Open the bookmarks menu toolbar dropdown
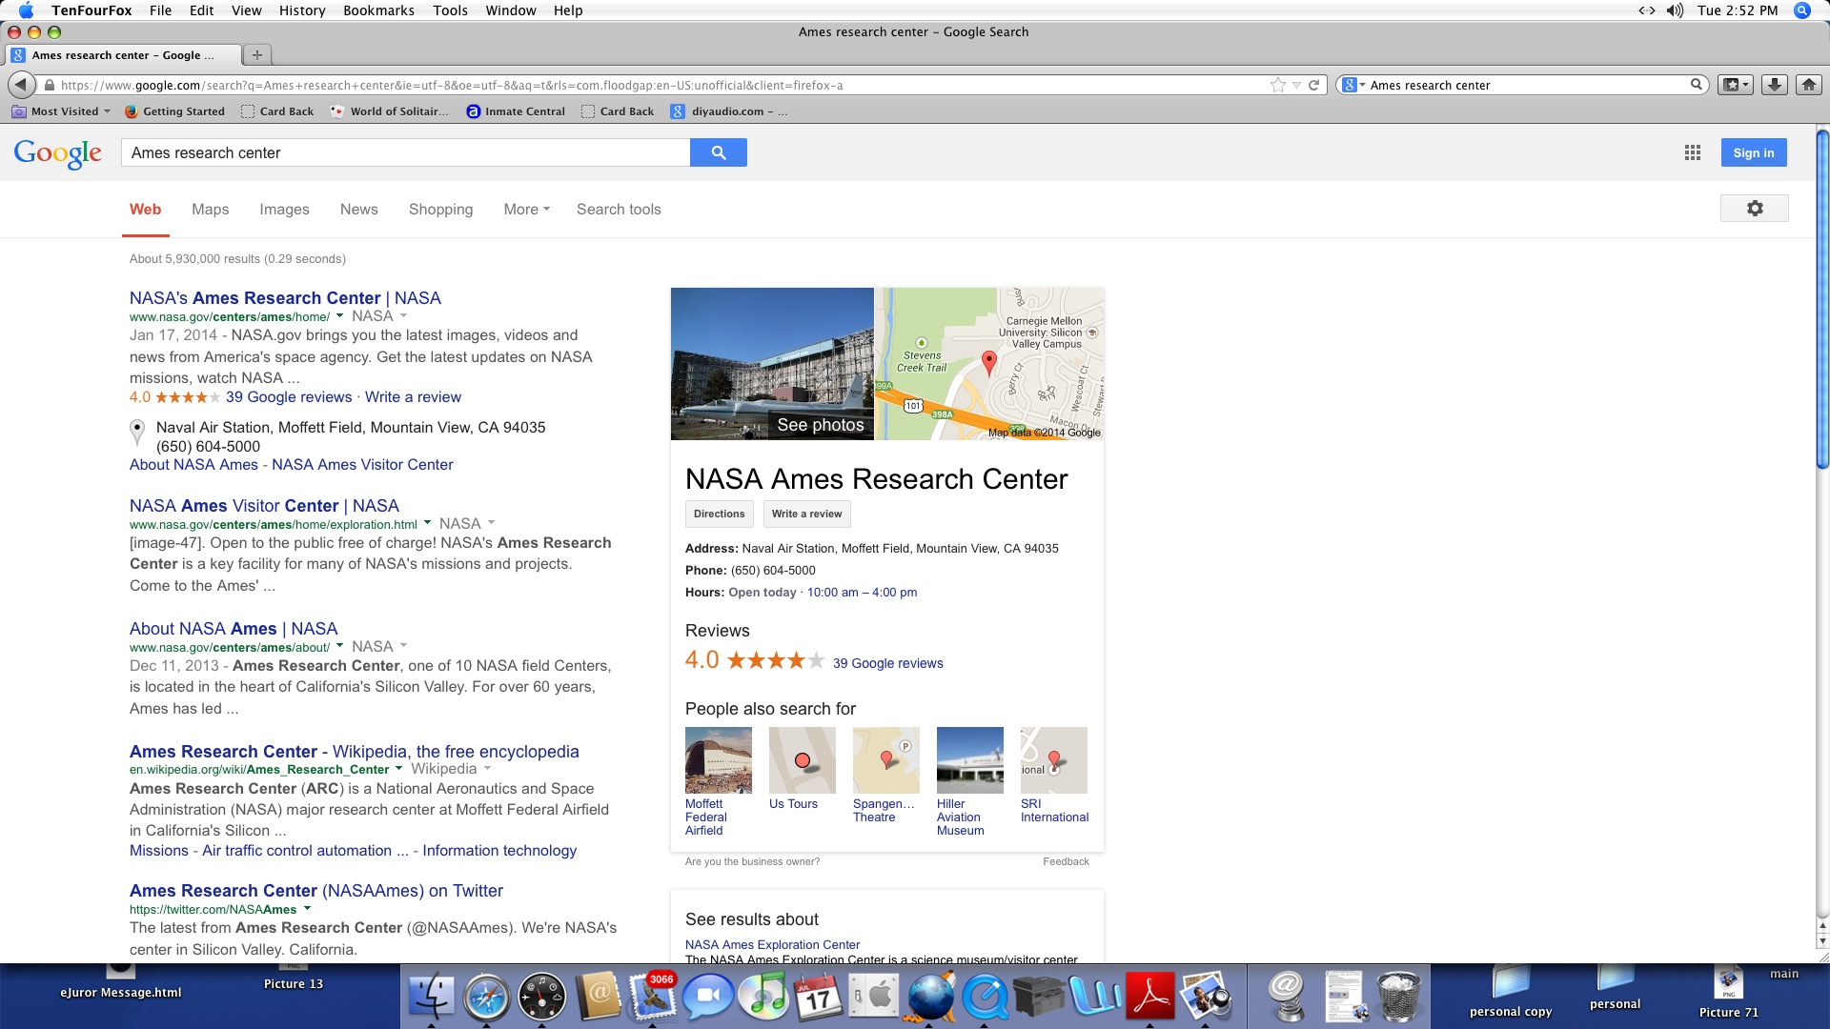This screenshot has height=1029, width=1830. [1735, 85]
